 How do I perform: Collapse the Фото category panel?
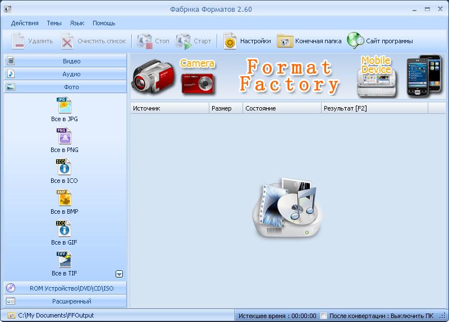click(x=65, y=87)
